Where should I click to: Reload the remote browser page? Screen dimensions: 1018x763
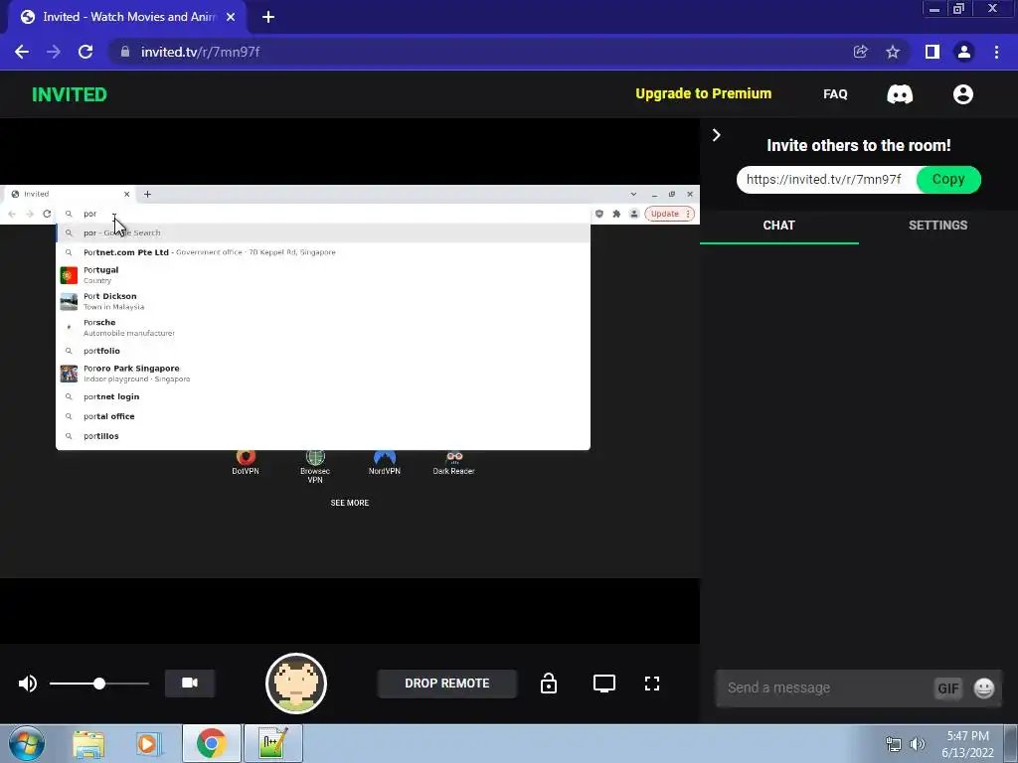[x=47, y=214]
